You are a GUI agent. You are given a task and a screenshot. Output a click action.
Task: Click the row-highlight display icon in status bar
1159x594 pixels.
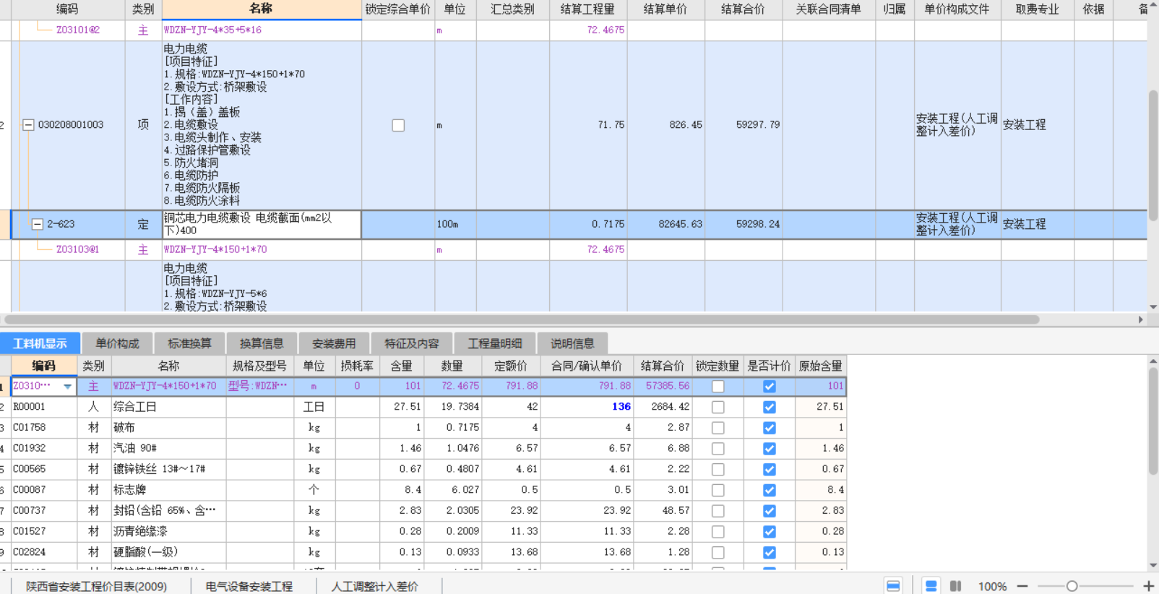(x=893, y=586)
